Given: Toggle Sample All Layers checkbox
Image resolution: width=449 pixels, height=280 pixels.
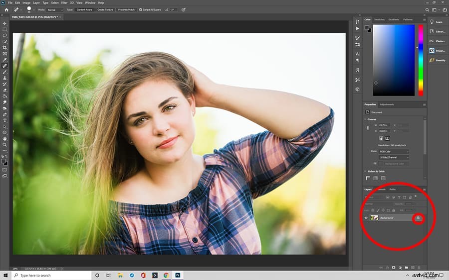Looking at the screenshot, I should [141, 10].
